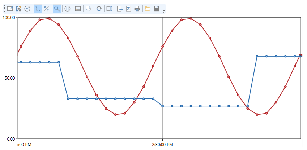
Task: Open a saved trend file
Action: (148, 9)
